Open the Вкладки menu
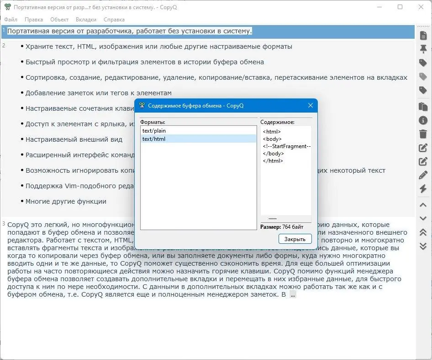This screenshot has height=360, width=432. 86,20
